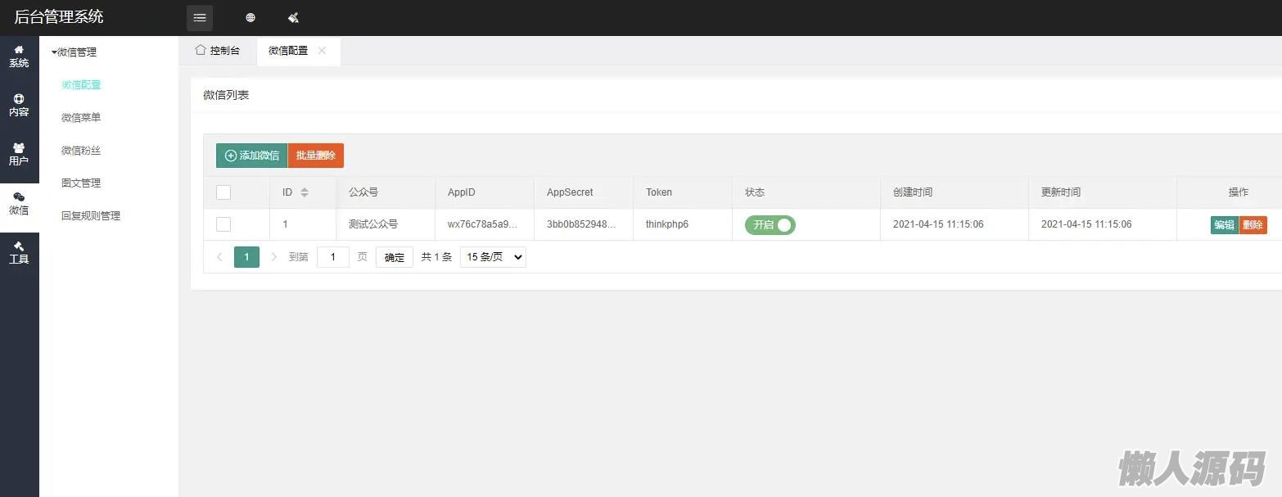Click the 更新时间 column header
Screen dimensions: 1282x497
tap(1061, 192)
